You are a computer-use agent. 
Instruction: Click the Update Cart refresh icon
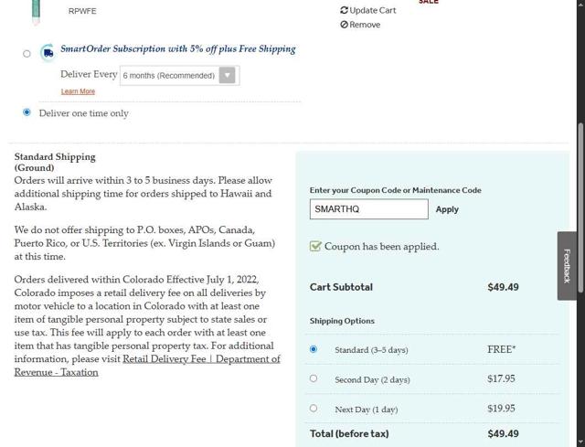click(345, 11)
